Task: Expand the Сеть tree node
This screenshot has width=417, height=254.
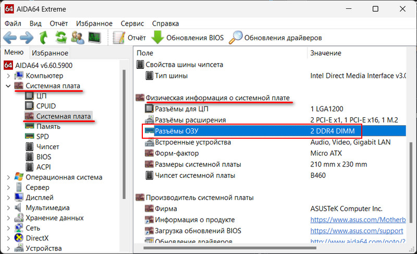Action: [x=8, y=228]
